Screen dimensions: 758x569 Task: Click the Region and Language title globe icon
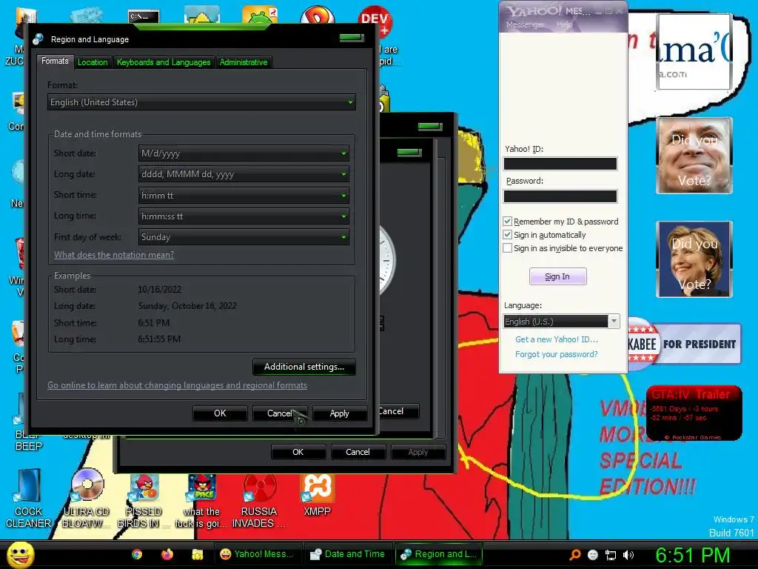38,39
